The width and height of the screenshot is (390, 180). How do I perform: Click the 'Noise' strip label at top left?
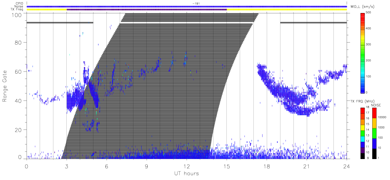(19, 6)
